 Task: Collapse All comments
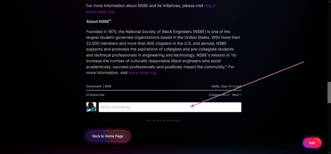(x=219, y=95)
